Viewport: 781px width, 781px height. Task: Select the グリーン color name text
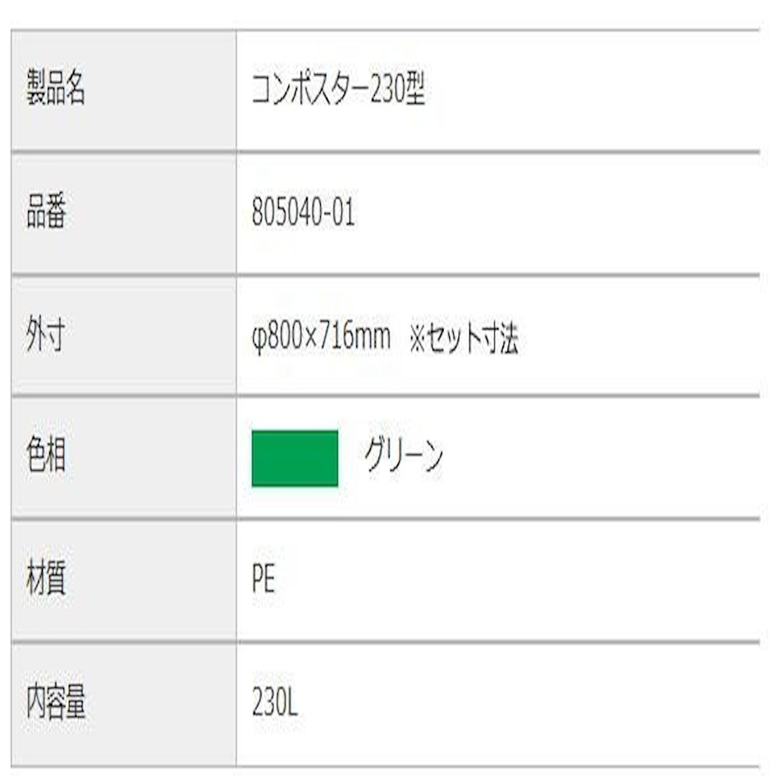404,457
